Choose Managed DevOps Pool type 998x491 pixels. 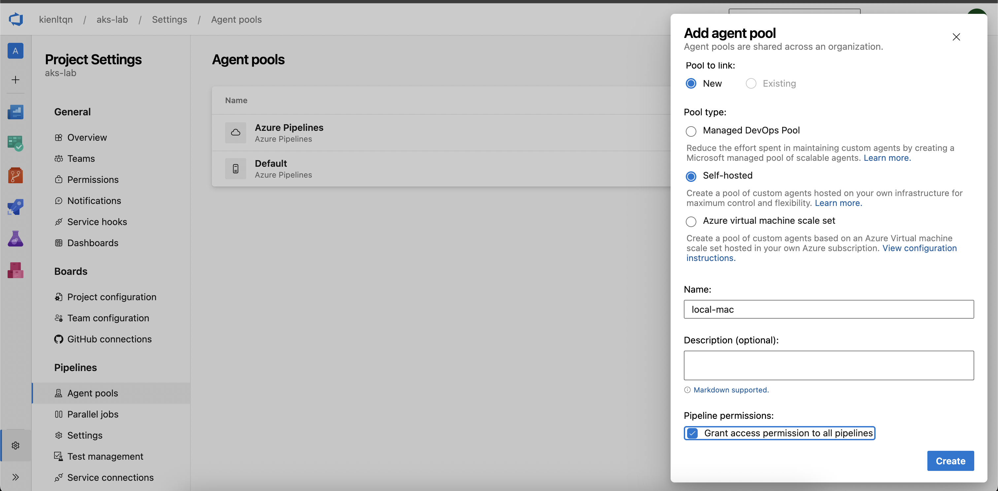point(691,131)
